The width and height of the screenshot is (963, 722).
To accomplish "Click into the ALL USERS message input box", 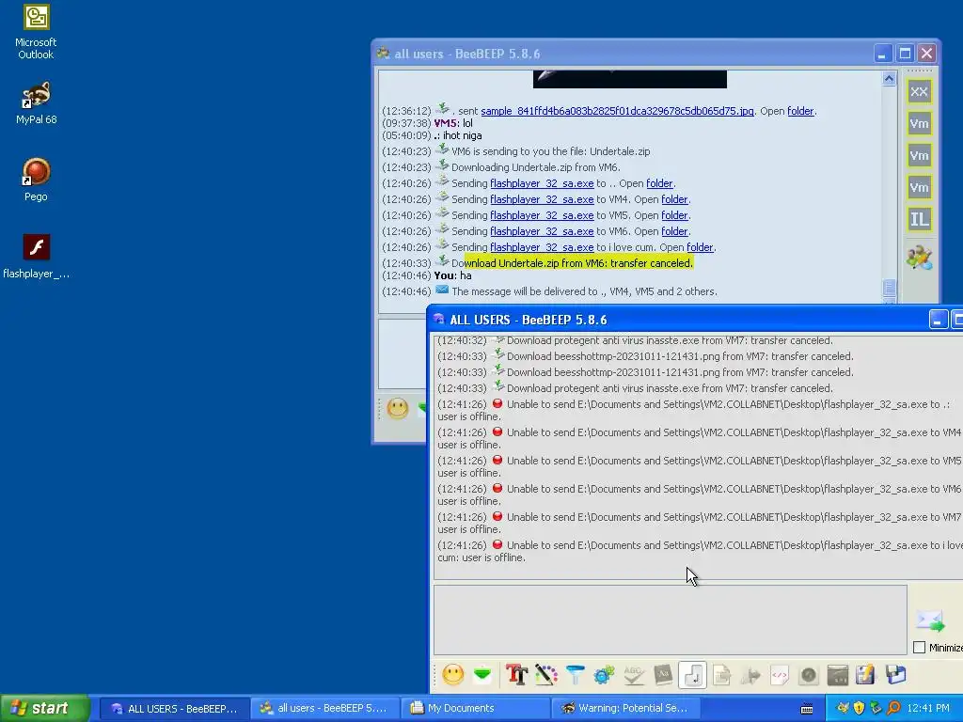I will click(670, 620).
